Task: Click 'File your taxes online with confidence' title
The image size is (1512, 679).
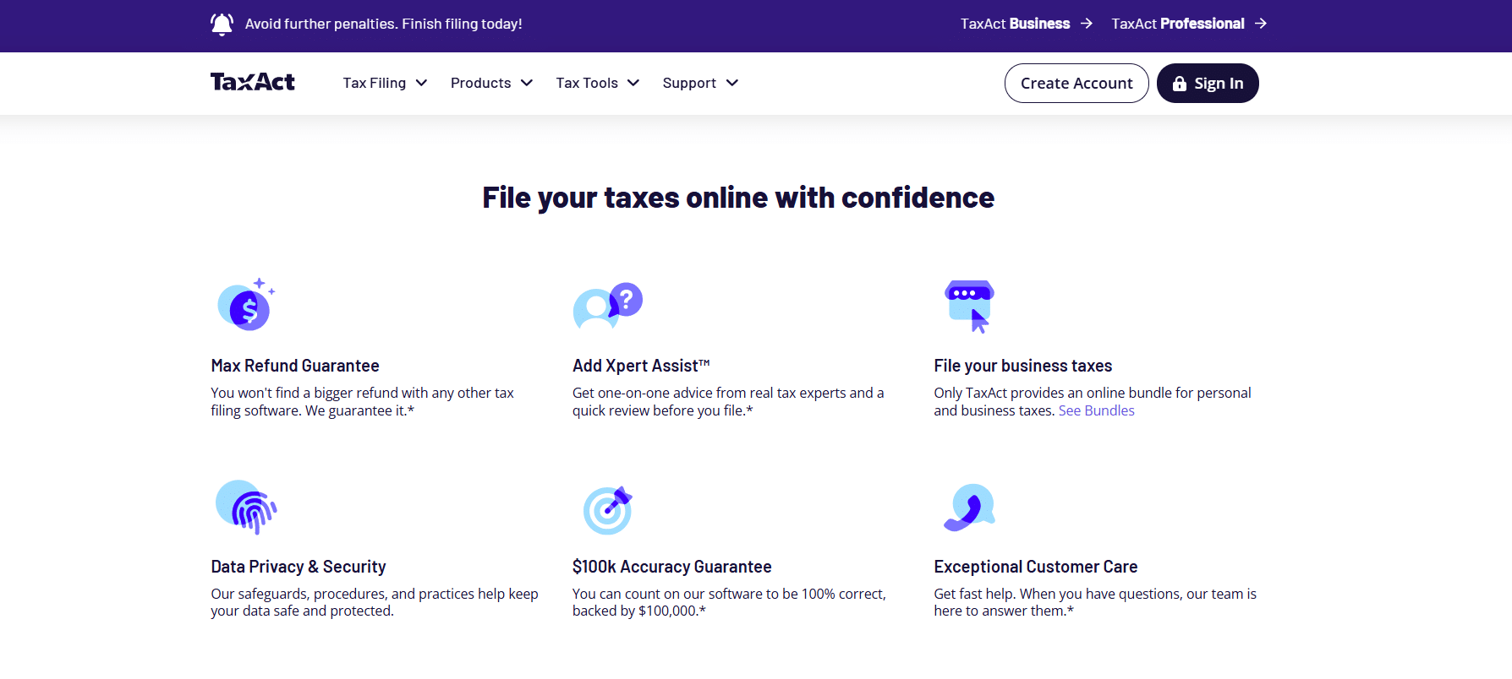Action: click(738, 198)
